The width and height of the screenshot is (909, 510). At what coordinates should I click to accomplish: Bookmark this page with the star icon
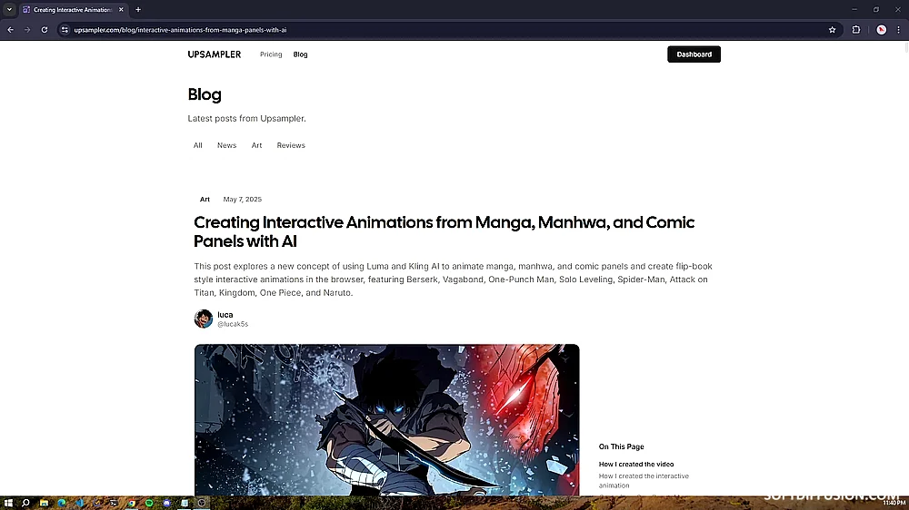[832, 30]
